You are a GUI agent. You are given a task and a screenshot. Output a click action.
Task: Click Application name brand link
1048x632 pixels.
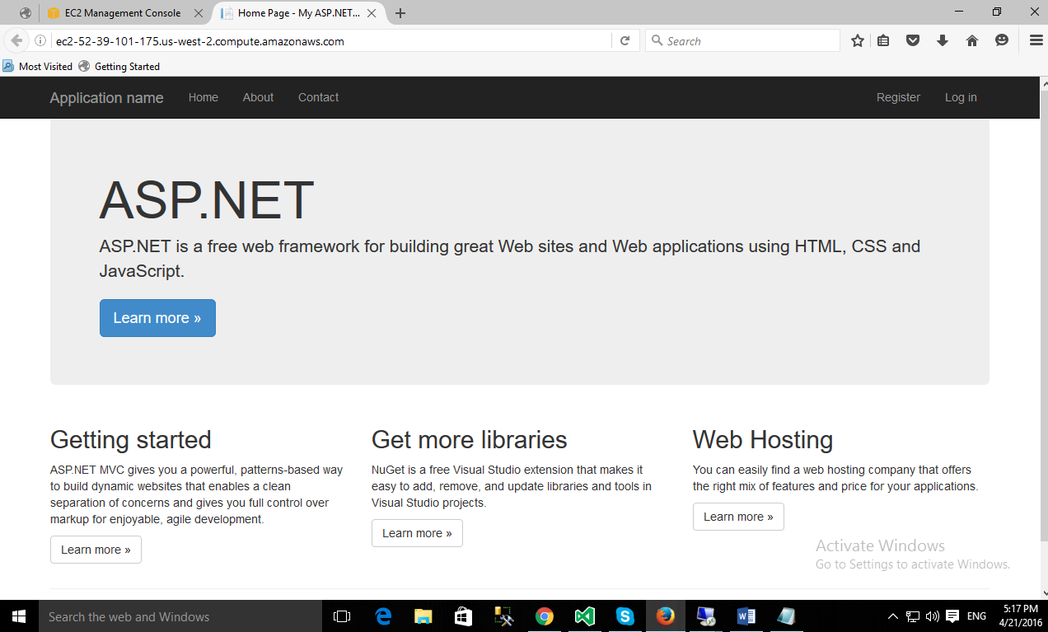(106, 98)
